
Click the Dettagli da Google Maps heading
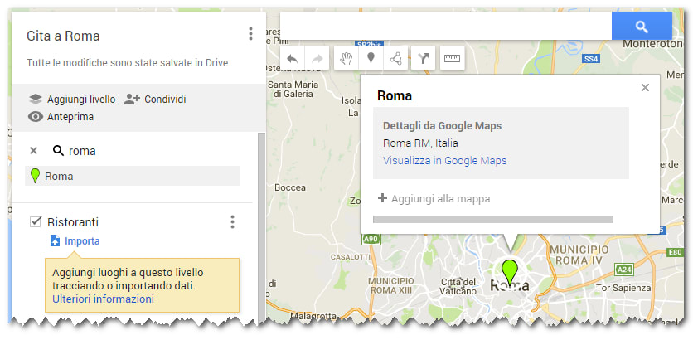pyautogui.click(x=442, y=125)
